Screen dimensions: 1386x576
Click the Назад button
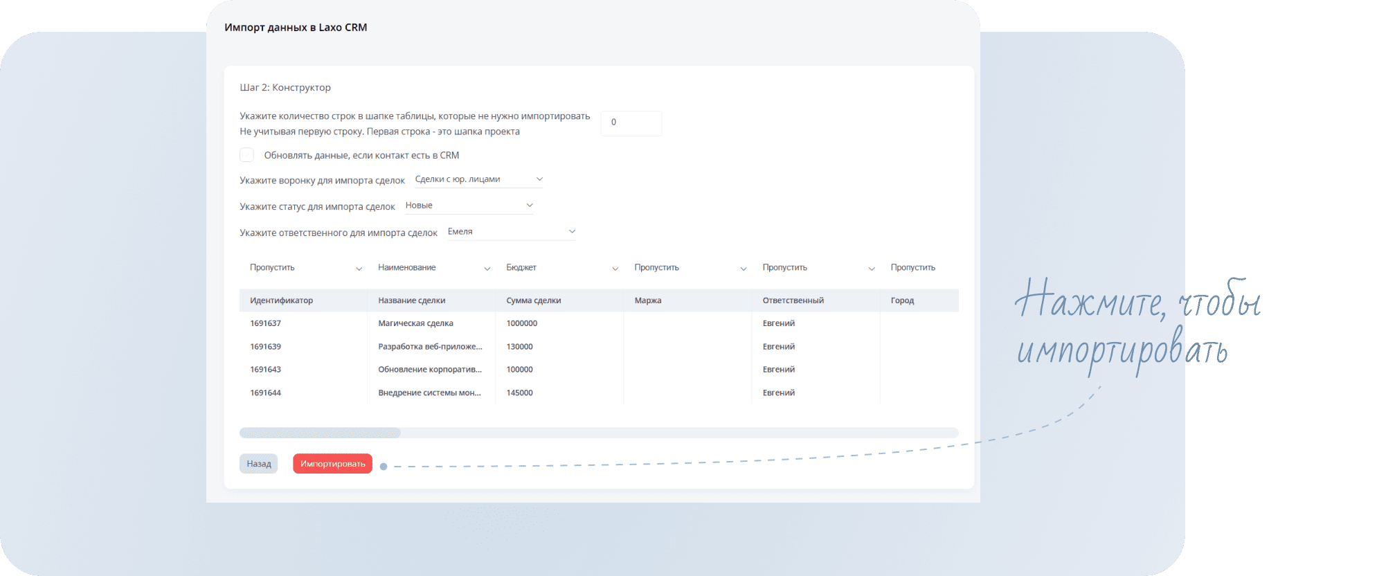[x=258, y=464]
